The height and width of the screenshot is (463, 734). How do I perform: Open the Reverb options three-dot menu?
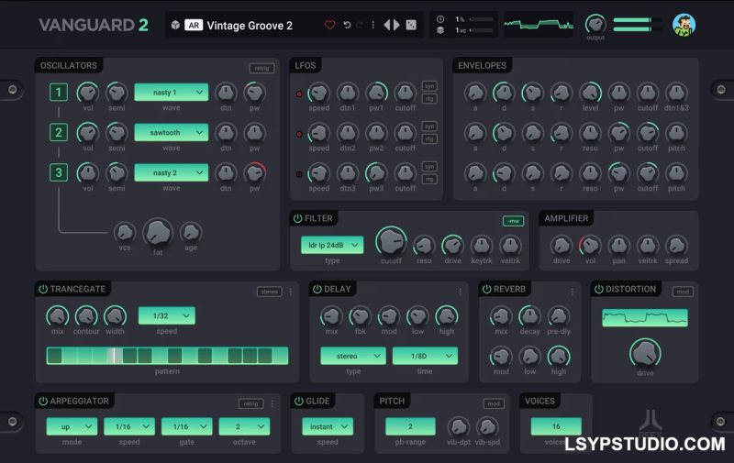572,292
